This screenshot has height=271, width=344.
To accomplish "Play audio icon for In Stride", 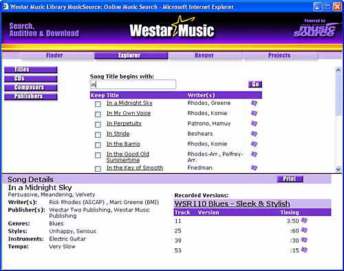I will 254,134.
